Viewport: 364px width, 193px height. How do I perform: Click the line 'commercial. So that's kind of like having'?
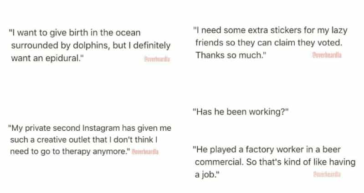click(275, 162)
